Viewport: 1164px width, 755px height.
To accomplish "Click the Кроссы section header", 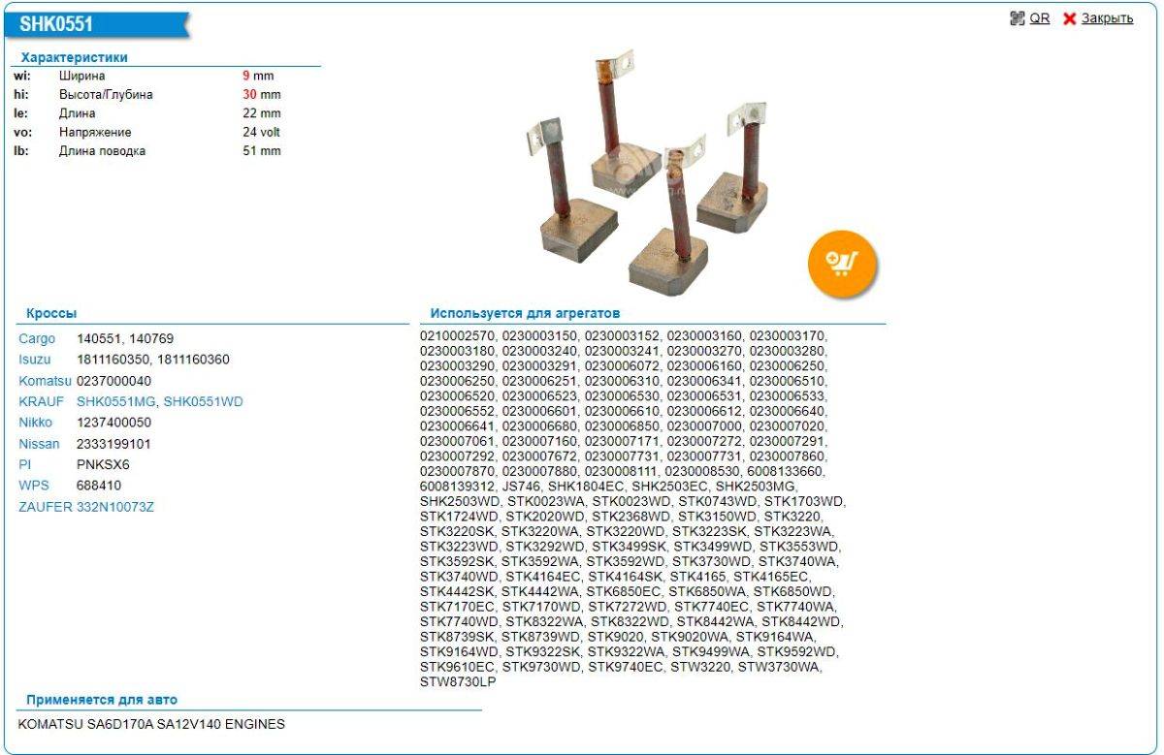I will point(51,314).
